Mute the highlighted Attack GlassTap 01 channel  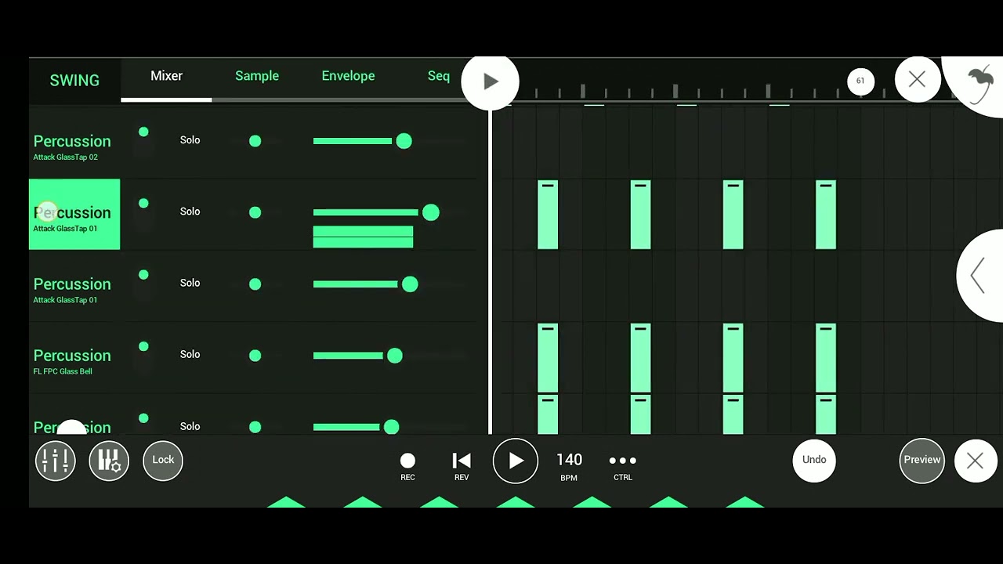pyautogui.click(x=143, y=203)
